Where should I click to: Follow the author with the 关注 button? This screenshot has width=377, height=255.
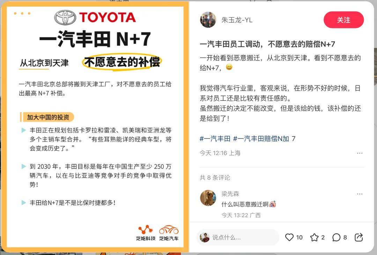pyautogui.click(x=343, y=20)
